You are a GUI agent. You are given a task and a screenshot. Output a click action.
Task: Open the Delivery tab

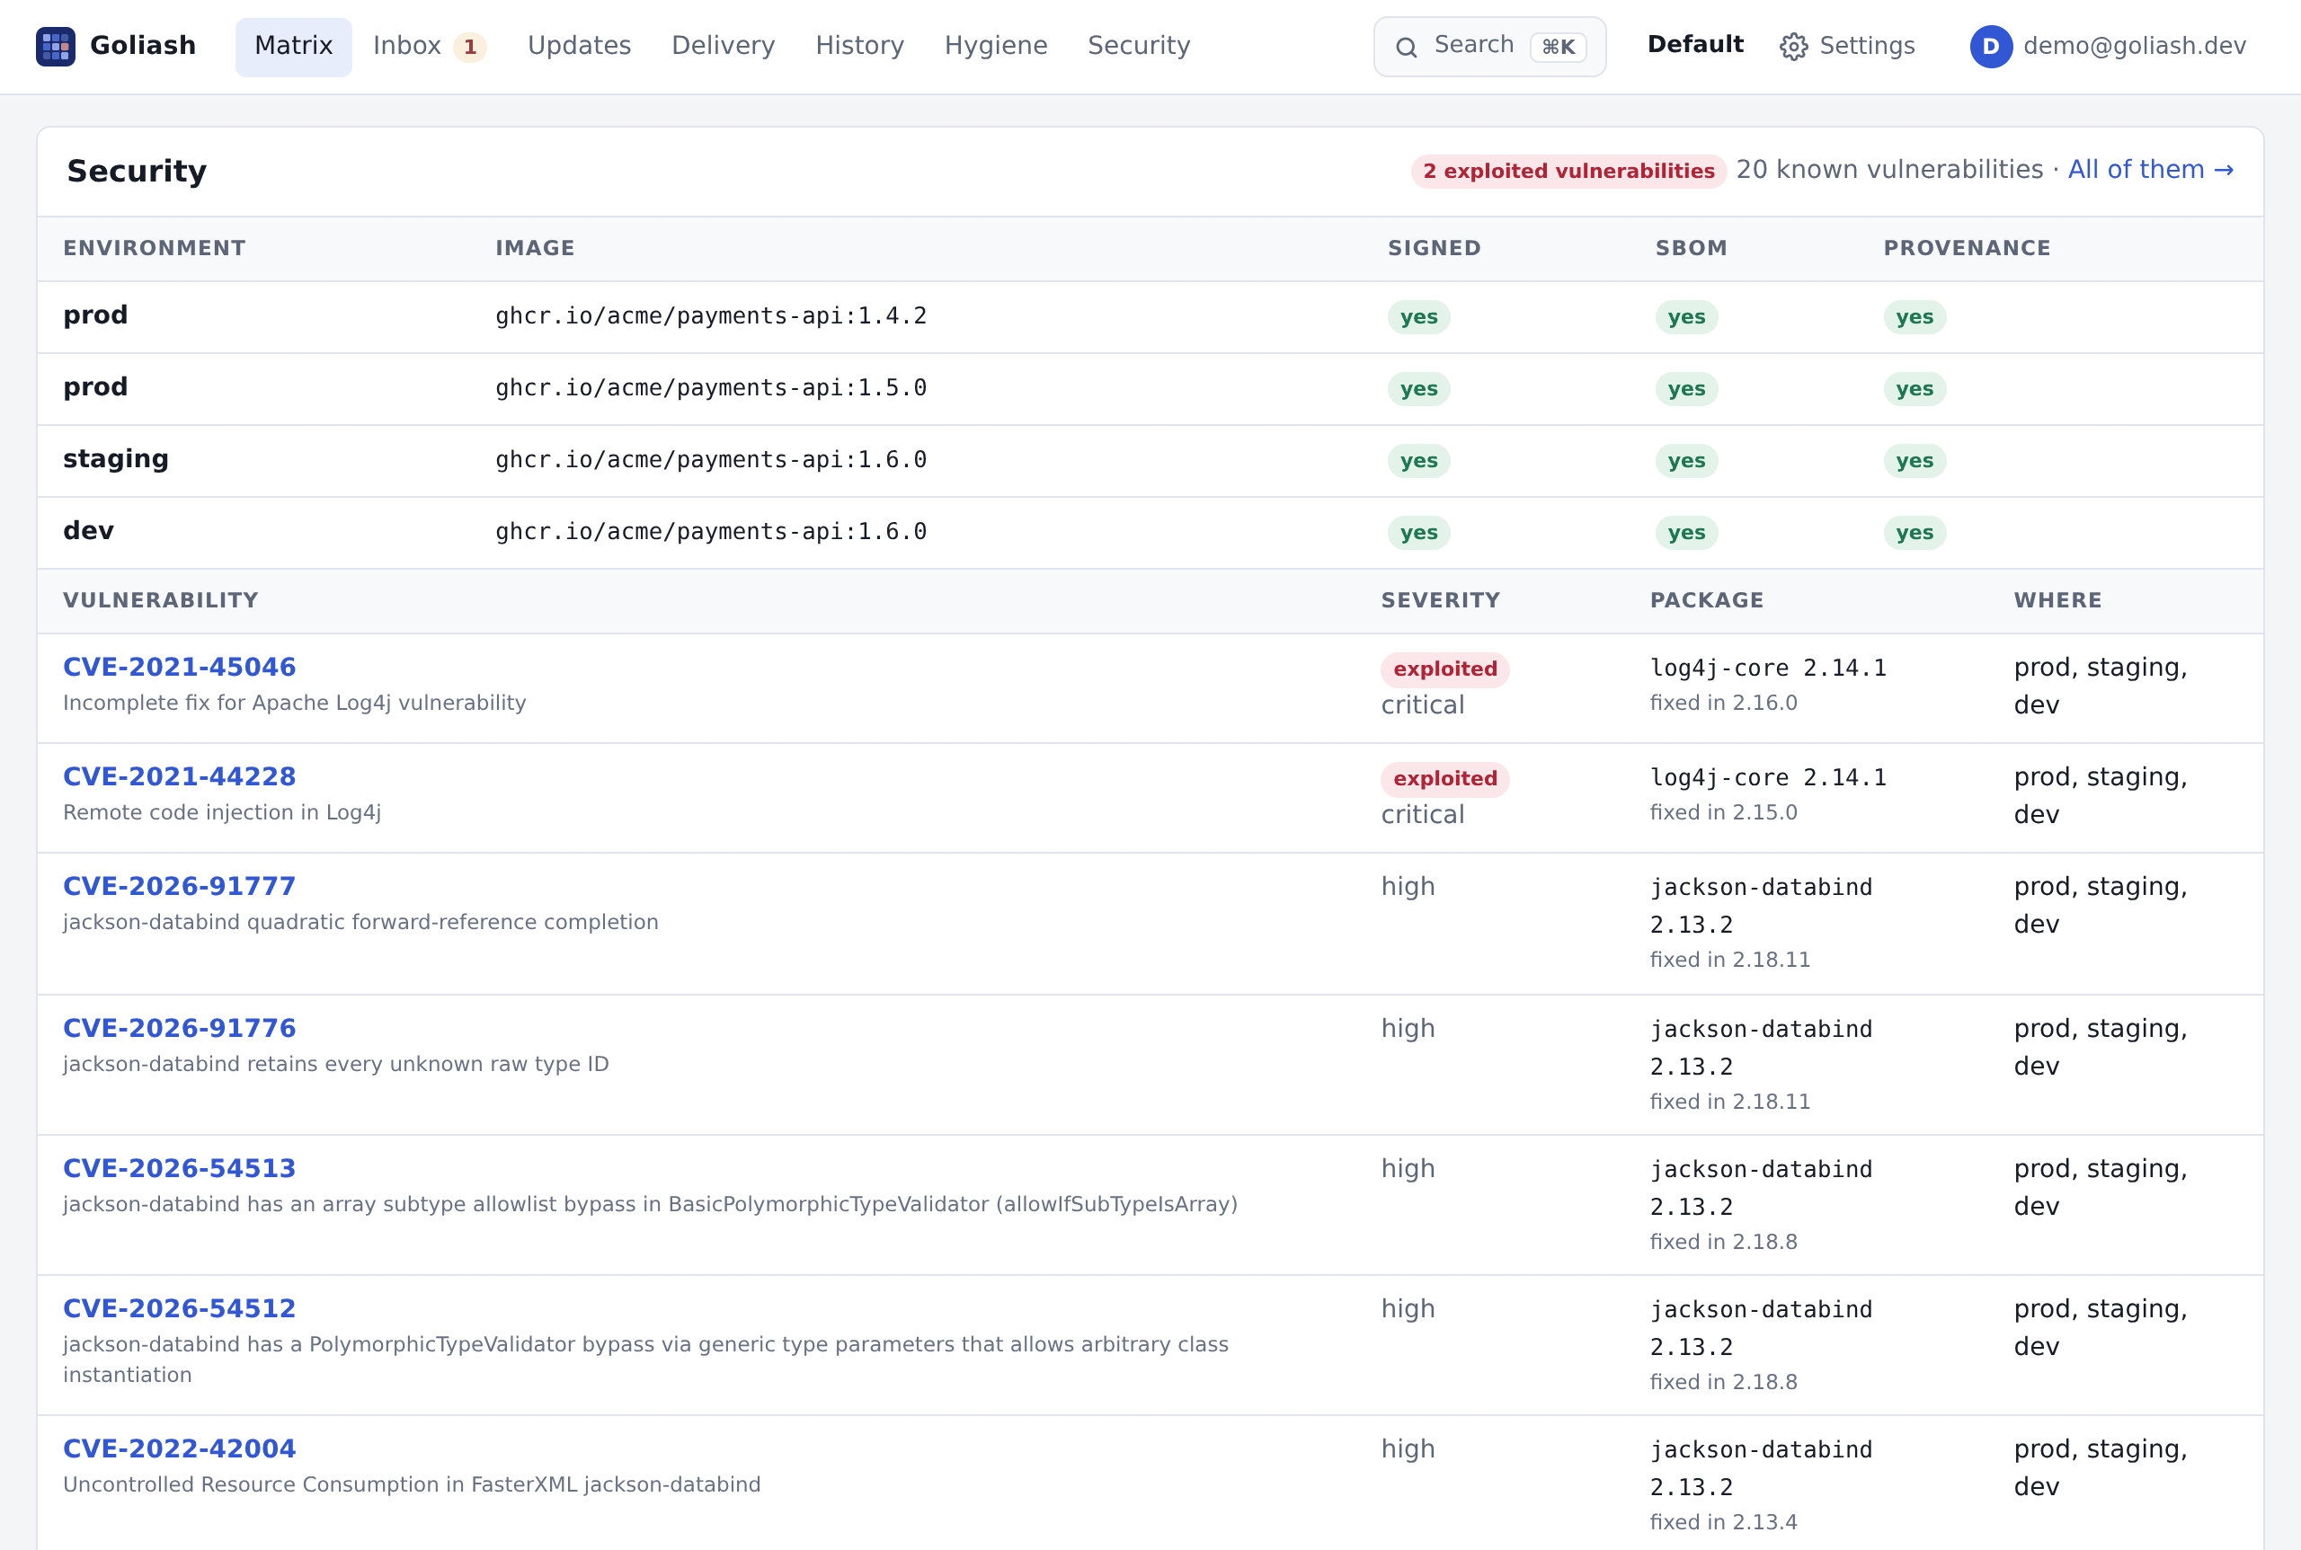(x=723, y=47)
